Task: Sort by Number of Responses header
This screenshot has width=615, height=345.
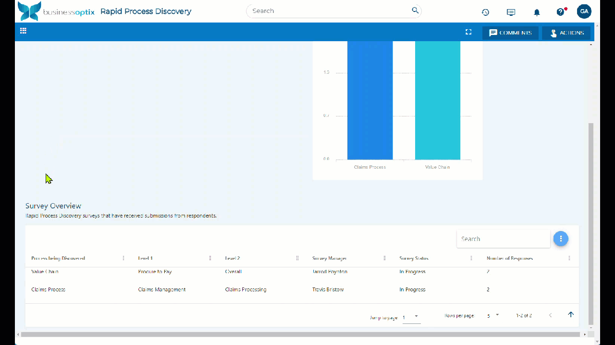Action: (509, 258)
